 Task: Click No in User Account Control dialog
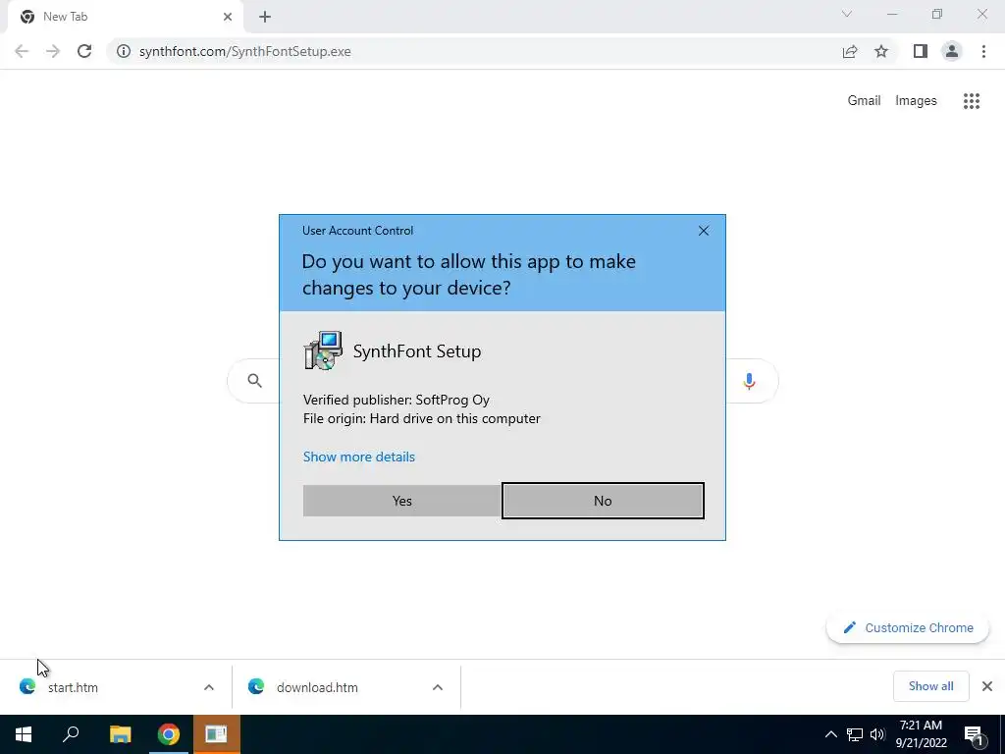[x=603, y=501]
